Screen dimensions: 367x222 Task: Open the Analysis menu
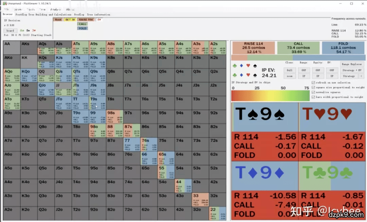[x=55, y=10]
